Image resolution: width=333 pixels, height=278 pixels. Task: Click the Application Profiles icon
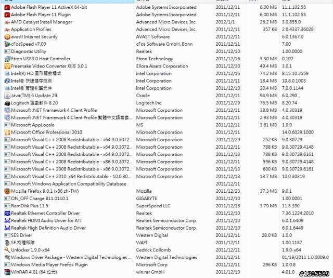pos(7,30)
